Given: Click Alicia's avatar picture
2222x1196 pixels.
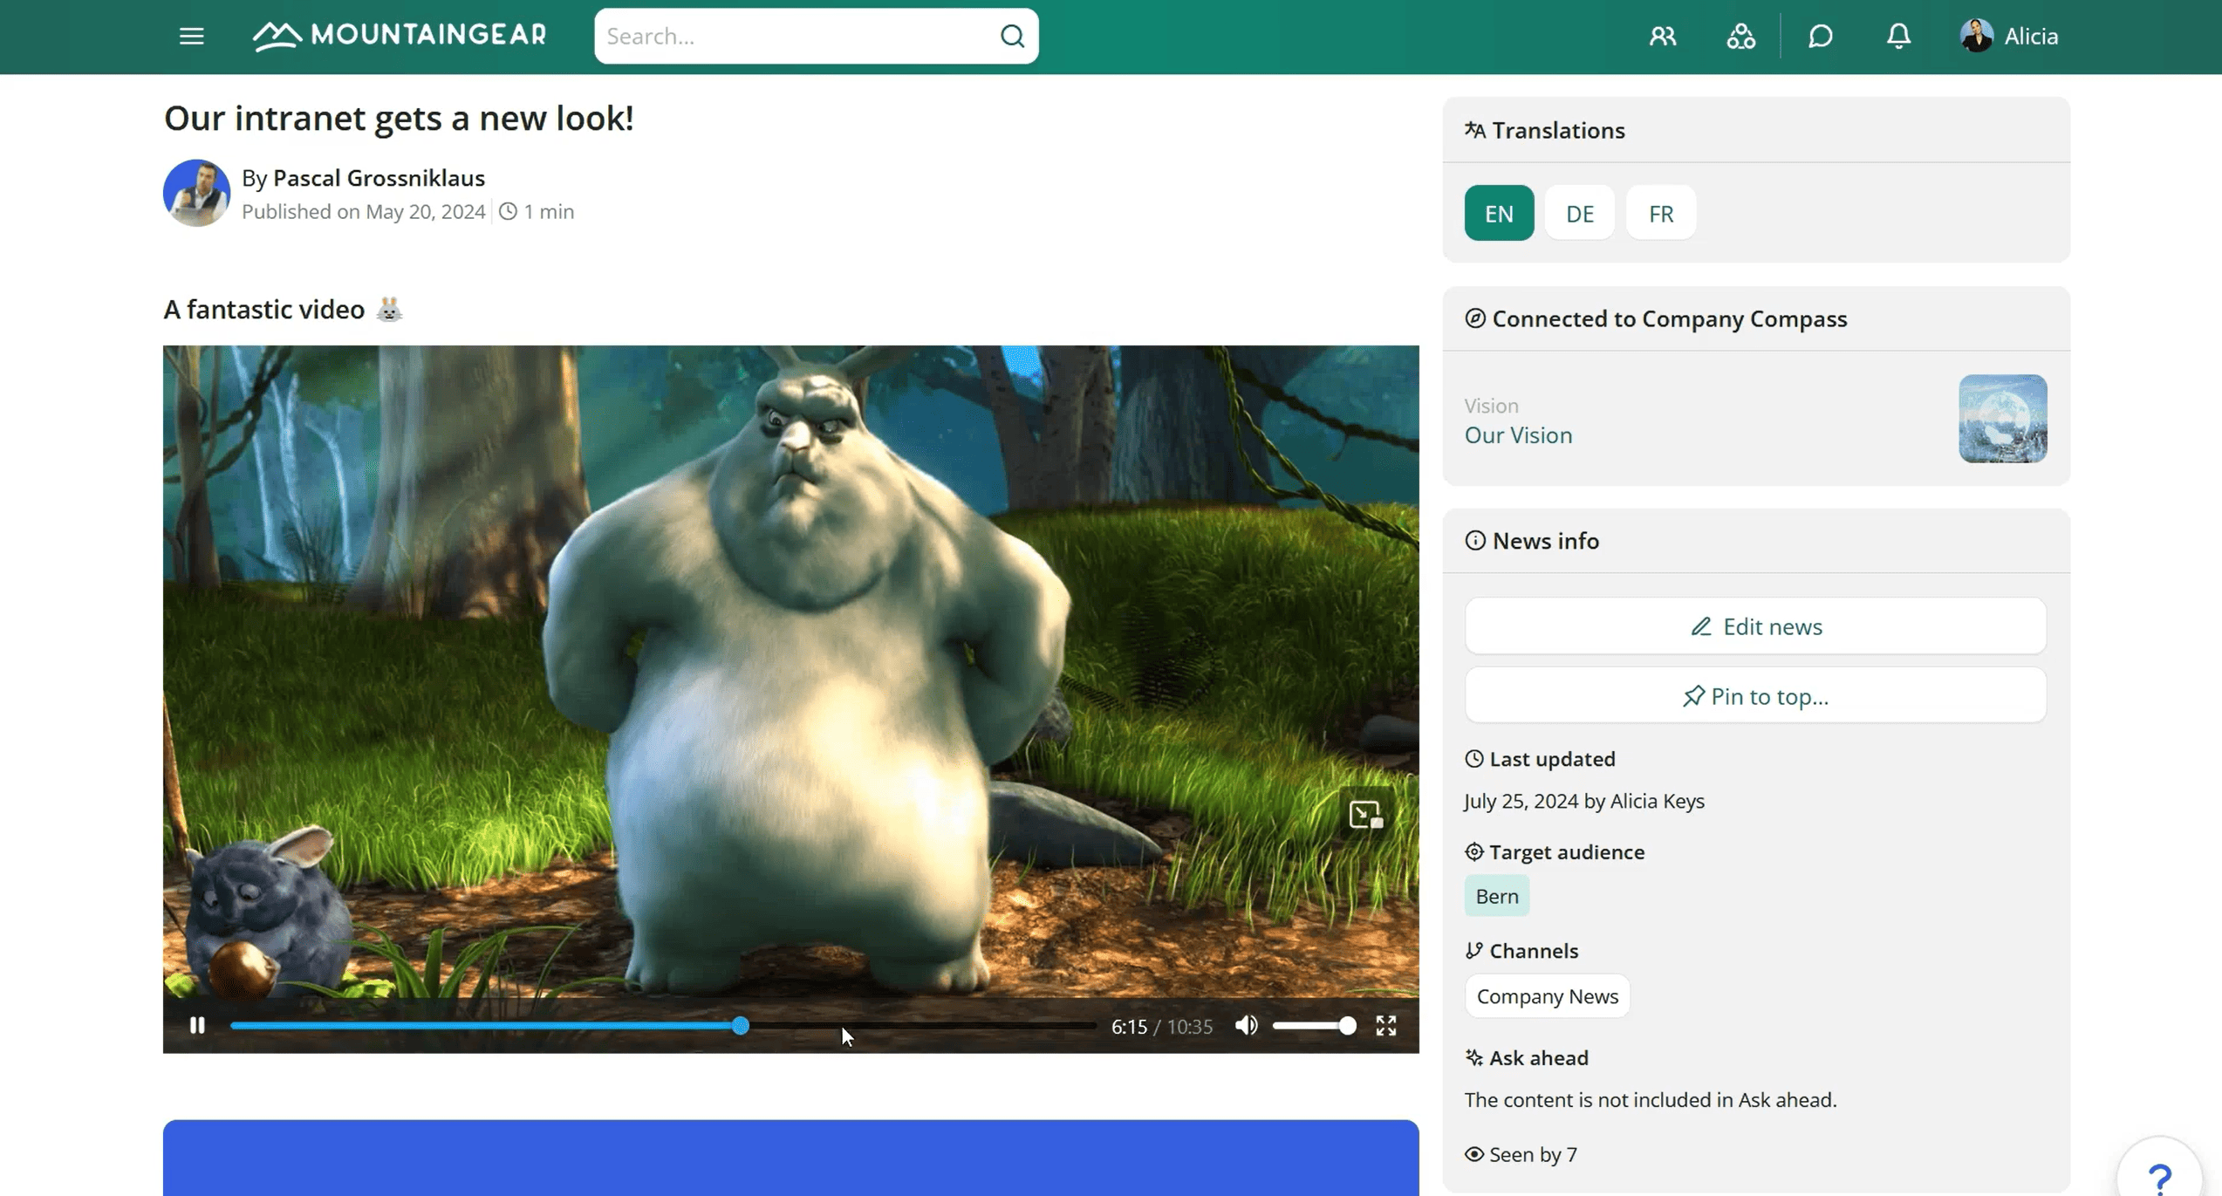Looking at the screenshot, I should click(x=1976, y=36).
